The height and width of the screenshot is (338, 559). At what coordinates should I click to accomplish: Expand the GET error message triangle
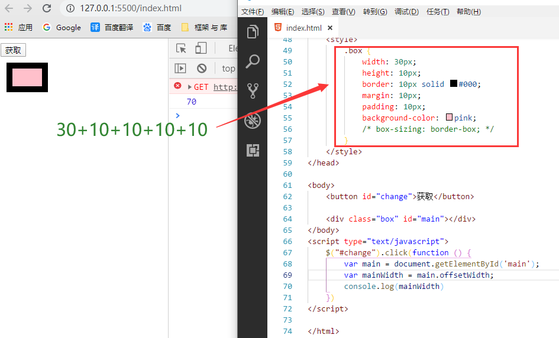190,87
